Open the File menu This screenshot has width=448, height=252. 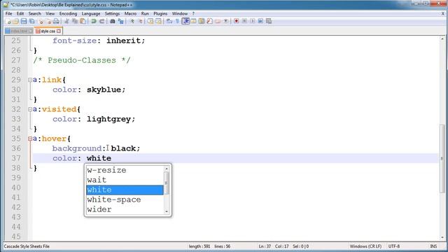(9, 13)
